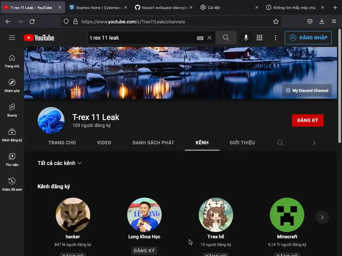Open YouTube settings three-dot menu
Screen dimensions: 342x256
point(276,38)
